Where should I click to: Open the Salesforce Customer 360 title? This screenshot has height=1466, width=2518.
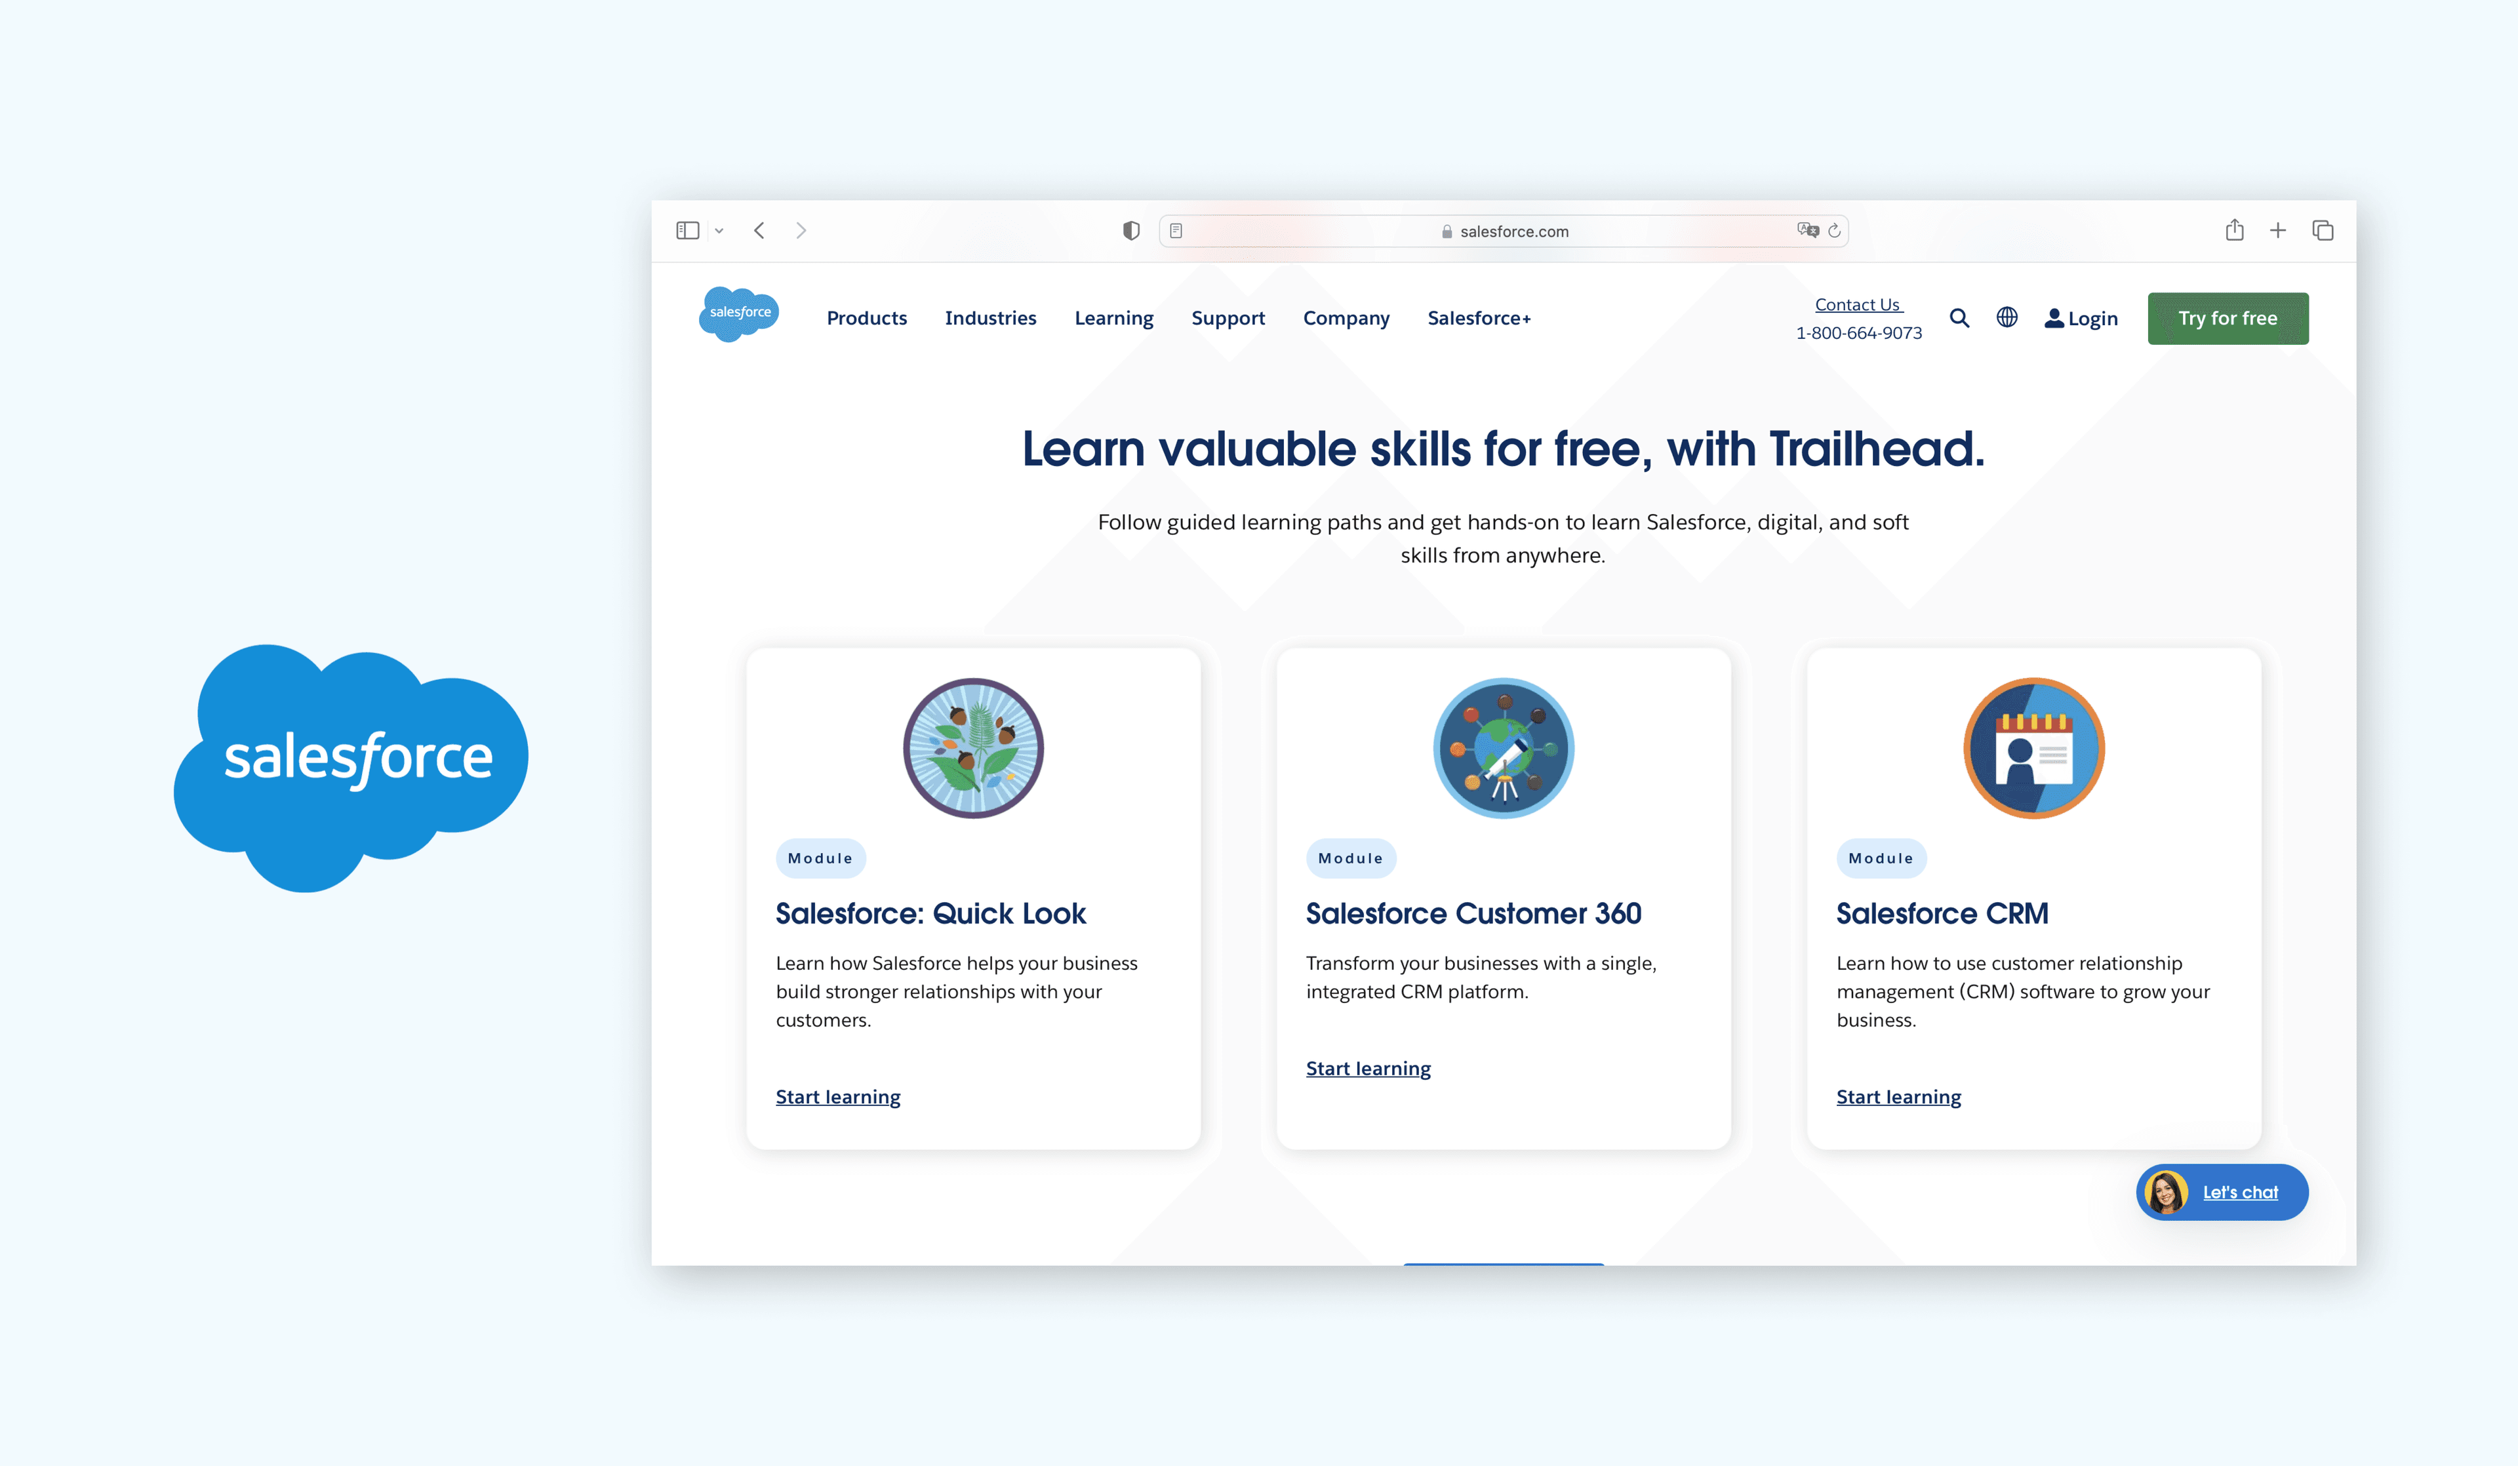pyautogui.click(x=1473, y=913)
